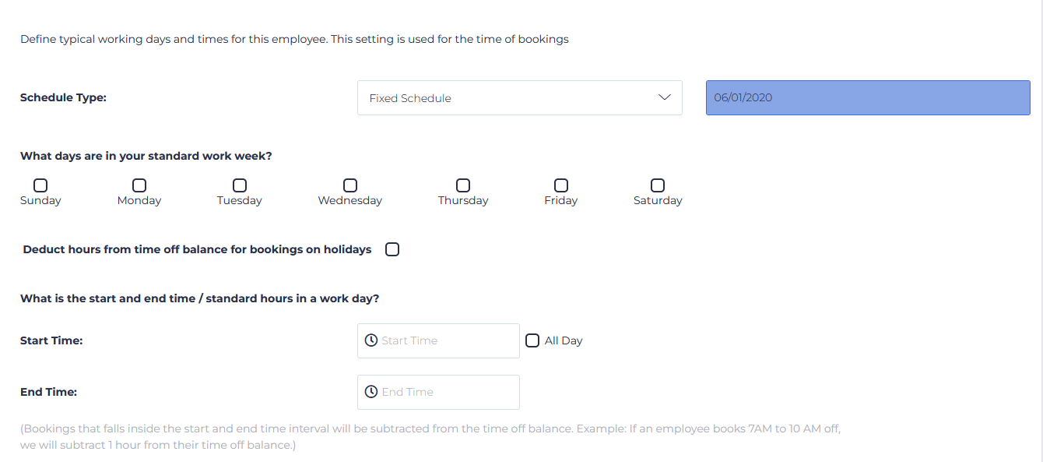Select Saturday in the work week
1043x462 pixels.
(657, 184)
